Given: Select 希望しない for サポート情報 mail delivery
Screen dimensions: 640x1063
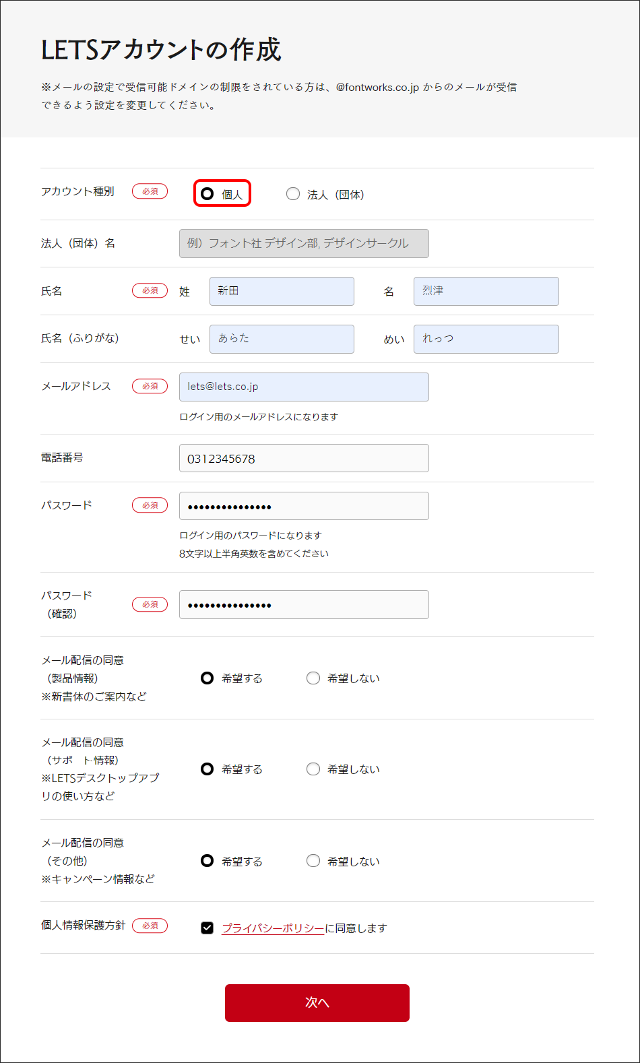Looking at the screenshot, I should (313, 769).
